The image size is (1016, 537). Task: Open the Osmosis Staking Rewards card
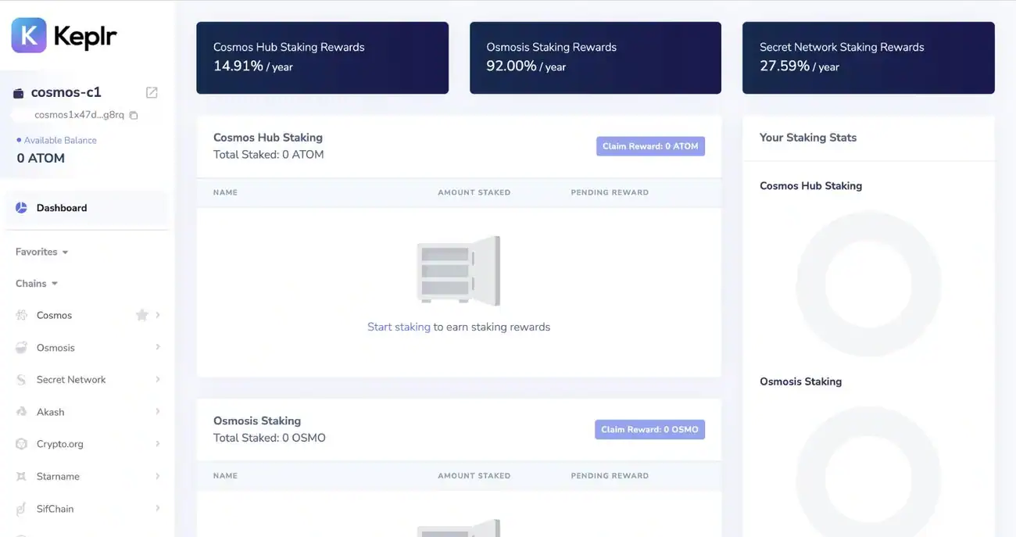coord(595,58)
